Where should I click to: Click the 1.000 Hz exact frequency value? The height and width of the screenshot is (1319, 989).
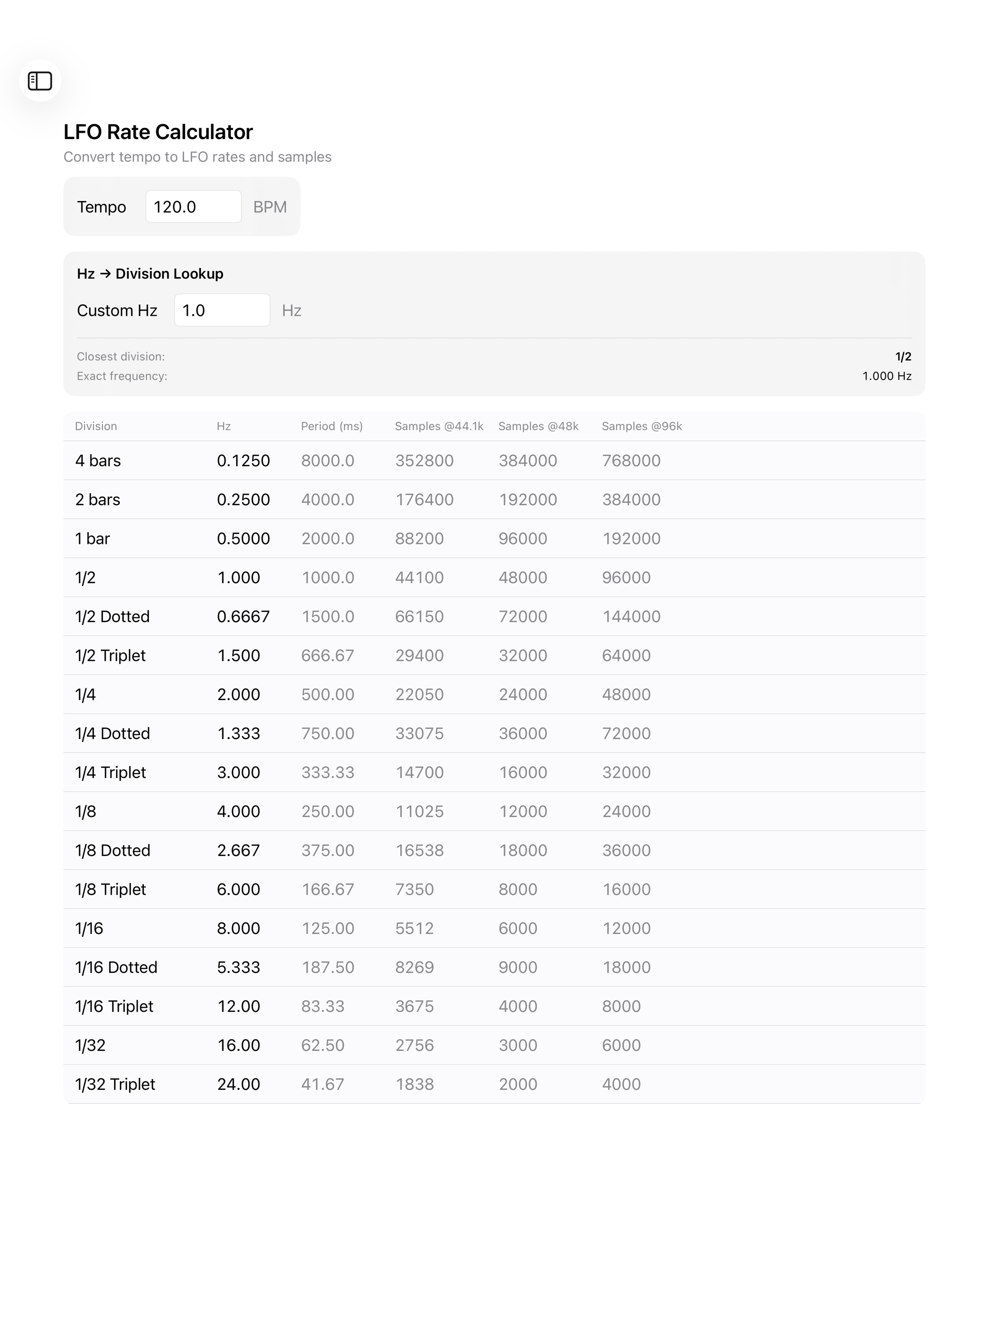tap(886, 376)
